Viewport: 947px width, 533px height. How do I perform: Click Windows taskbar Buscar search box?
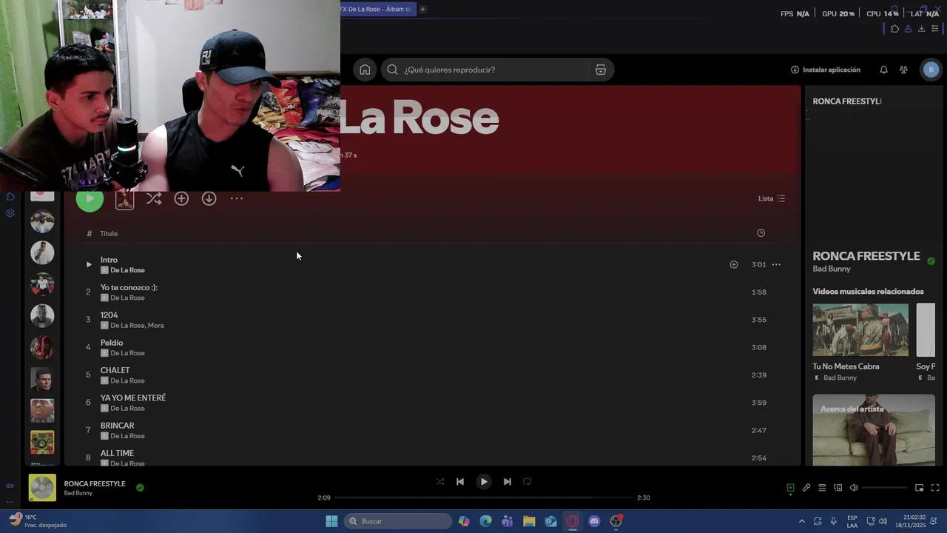point(400,521)
